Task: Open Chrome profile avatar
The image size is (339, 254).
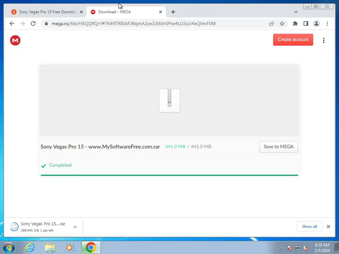Action: coord(316,23)
